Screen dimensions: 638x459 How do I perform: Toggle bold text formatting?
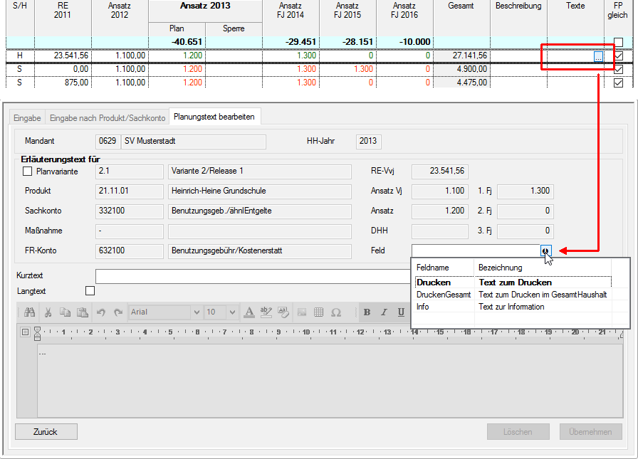(x=367, y=312)
